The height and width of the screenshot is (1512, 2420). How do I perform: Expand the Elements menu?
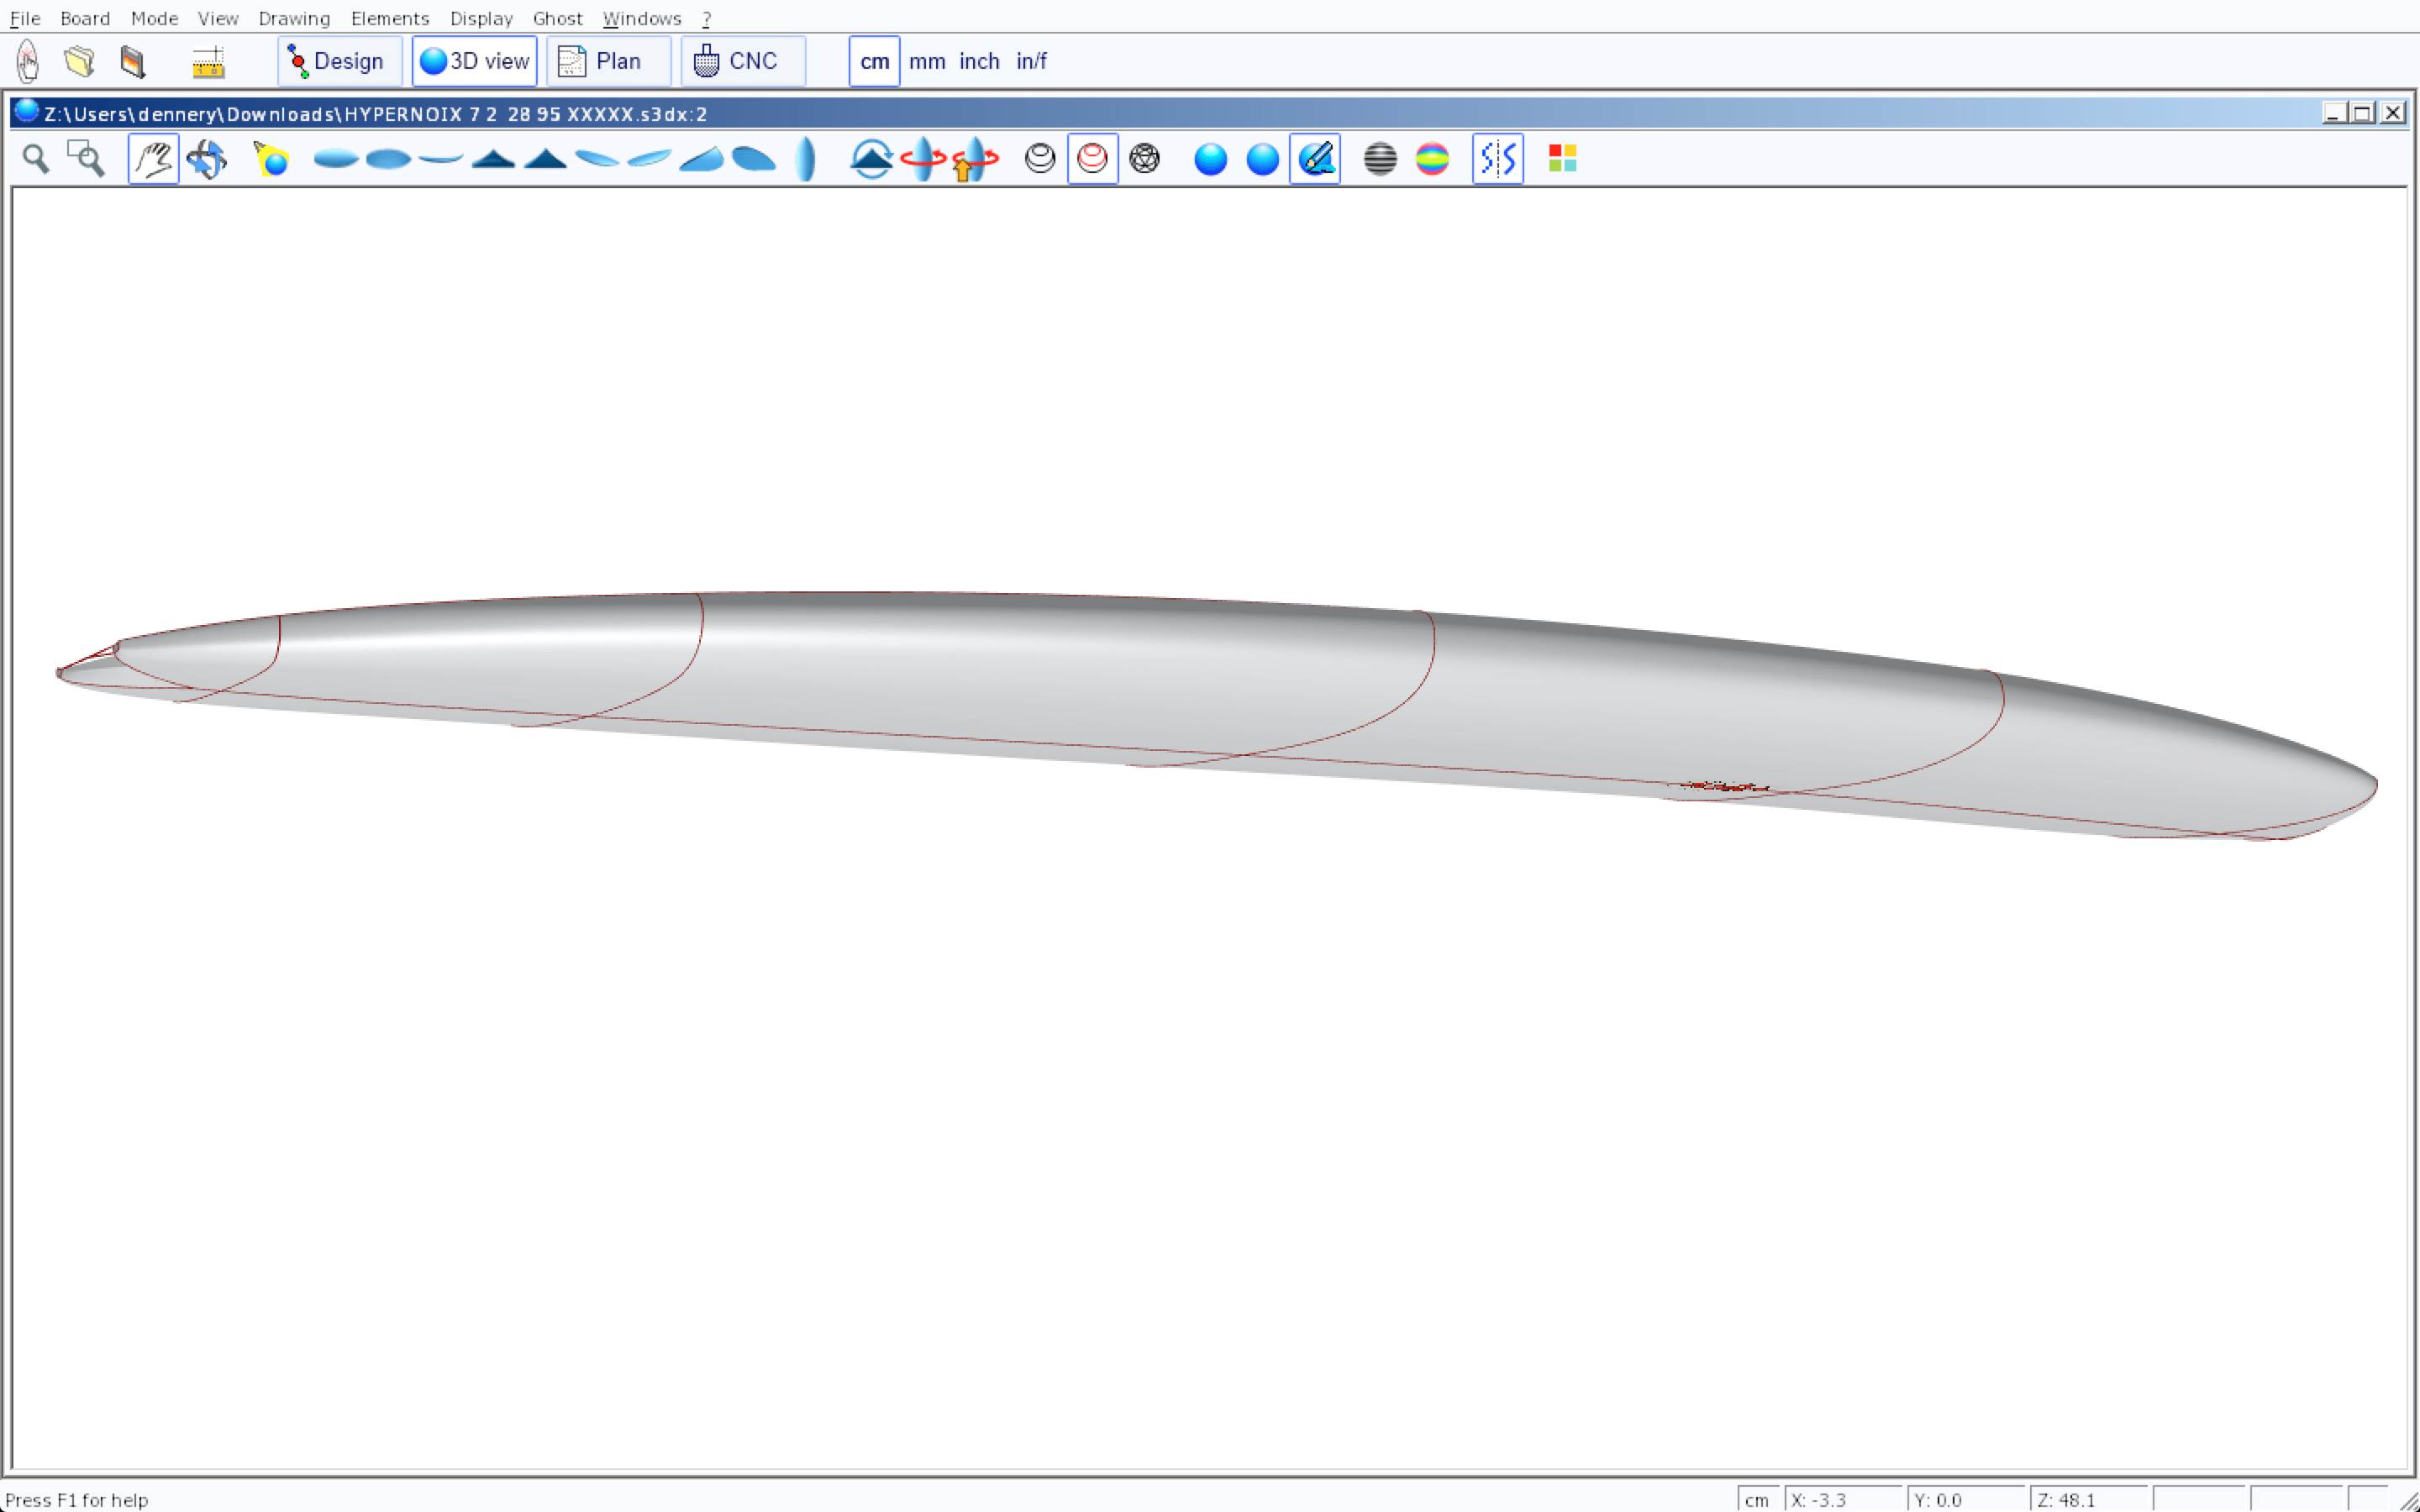(389, 18)
